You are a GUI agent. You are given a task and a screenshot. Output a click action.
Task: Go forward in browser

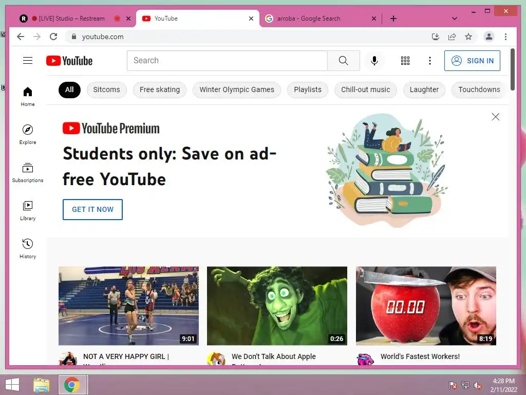coord(37,37)
